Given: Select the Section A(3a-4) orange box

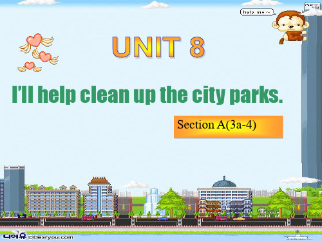Looking at the screenshot, I should coord(228,127).
